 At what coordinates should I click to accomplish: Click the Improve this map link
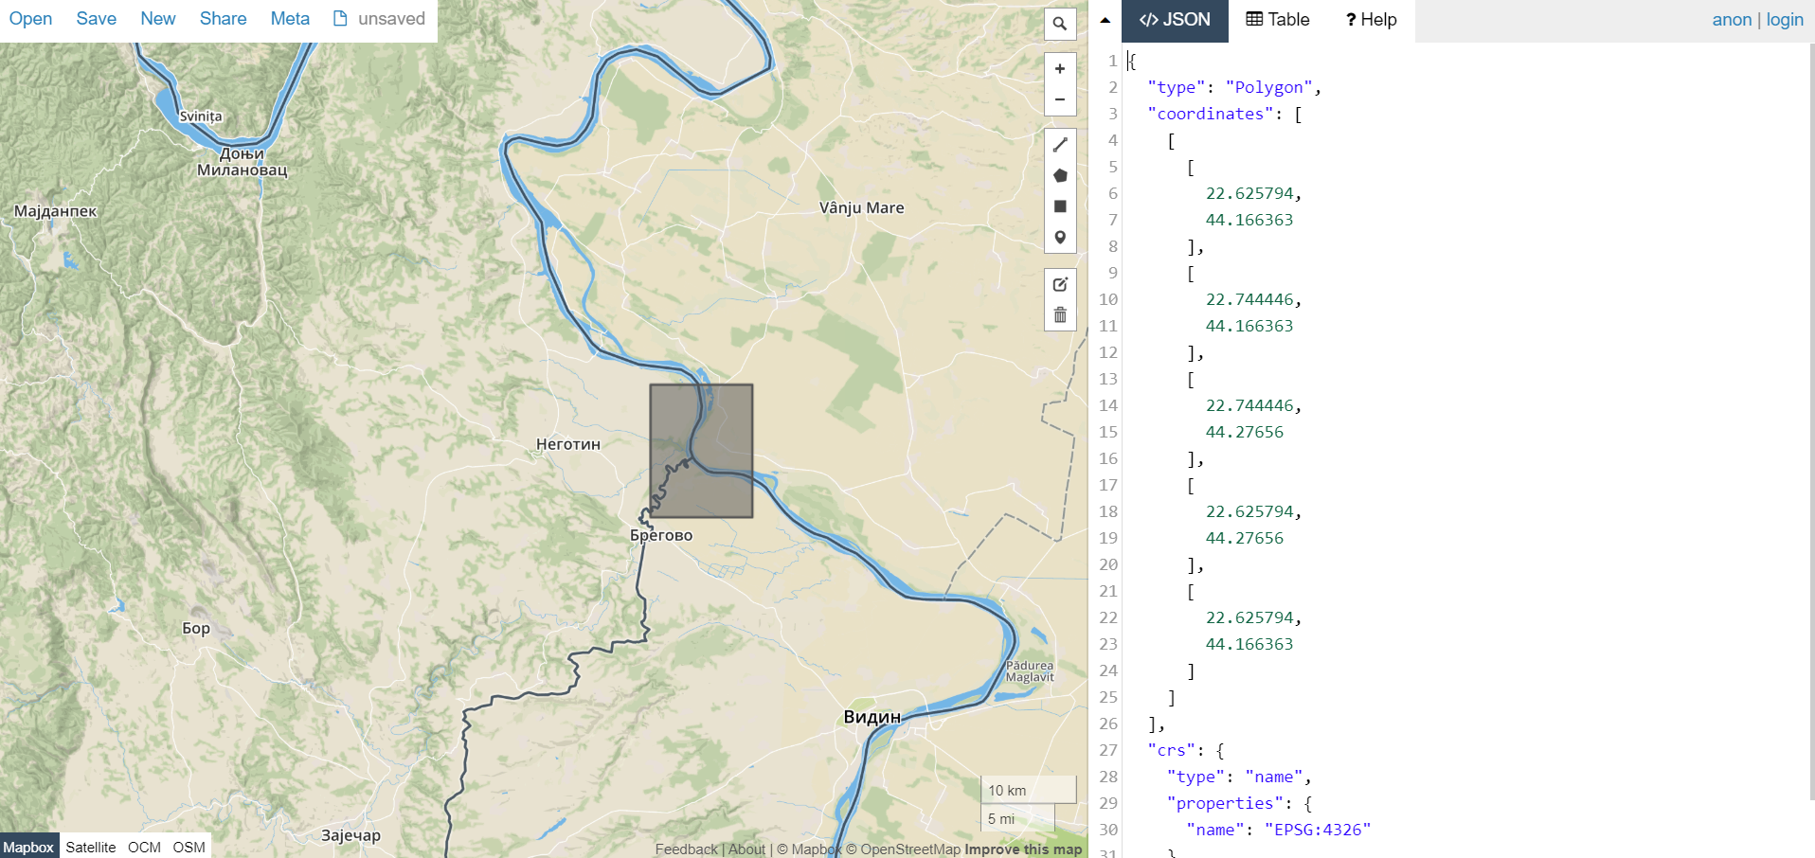(1023, 849)
